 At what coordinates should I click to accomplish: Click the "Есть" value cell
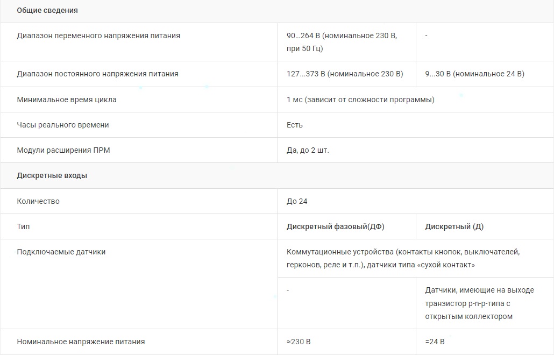coord(295,125)
